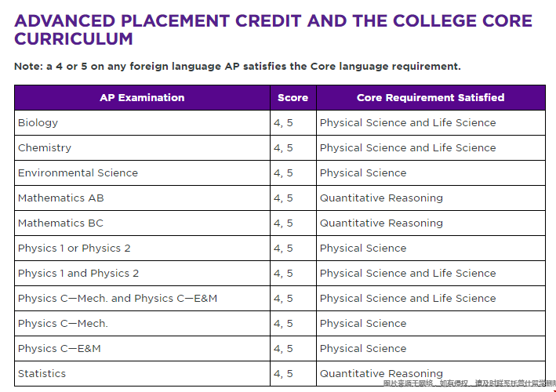
Task: Click the Quantitative Reasoning cell for Statistics
Action: [381, 374]
